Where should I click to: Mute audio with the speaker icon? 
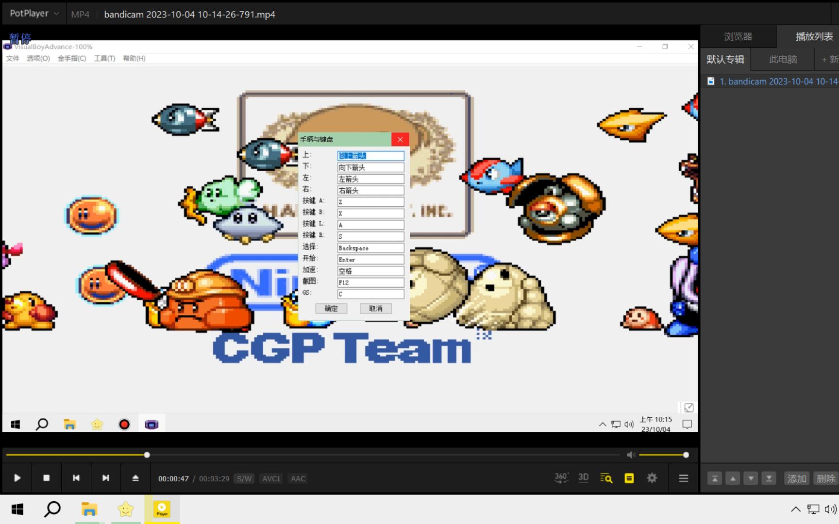[x=631, y=455]
